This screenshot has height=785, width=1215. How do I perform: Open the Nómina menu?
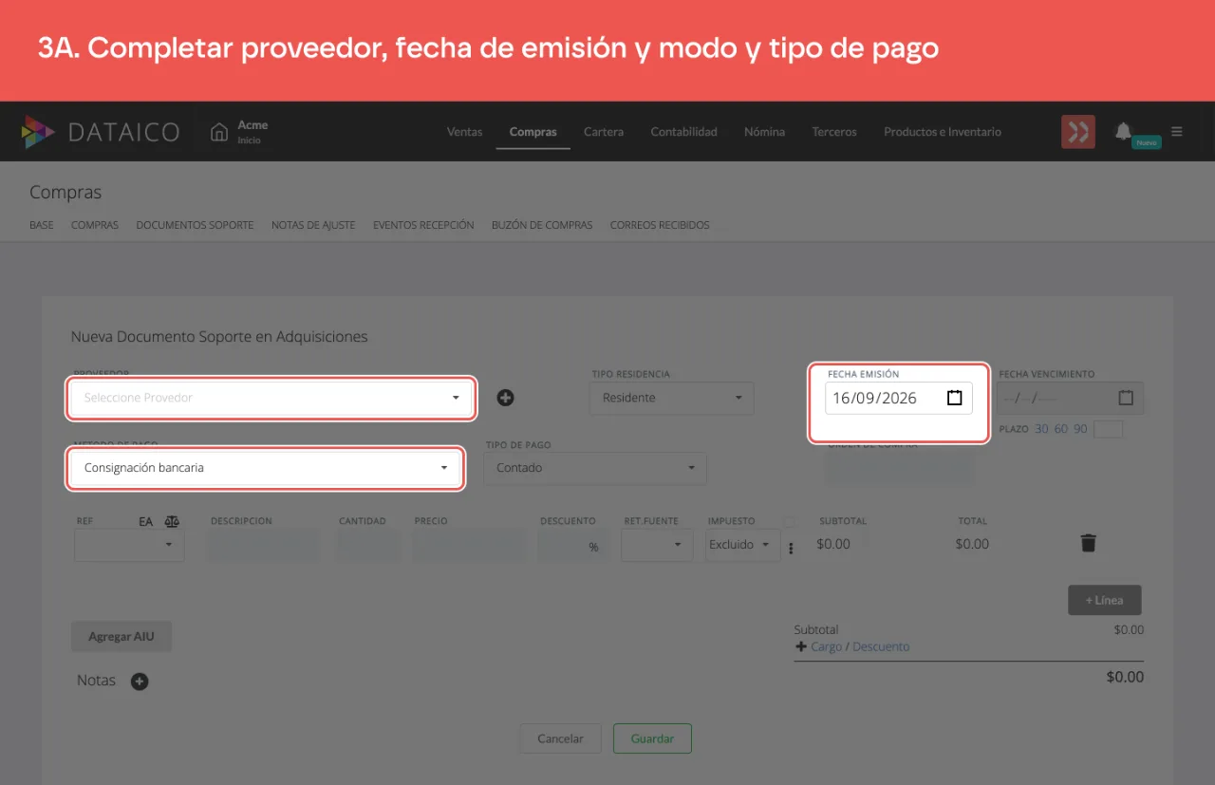click(765, 132)
